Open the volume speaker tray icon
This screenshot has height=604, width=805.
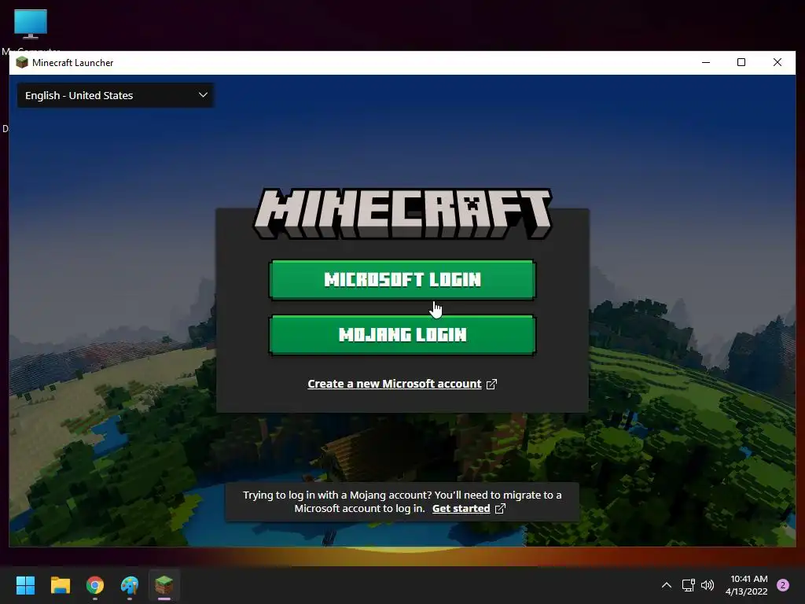point(708,585)
